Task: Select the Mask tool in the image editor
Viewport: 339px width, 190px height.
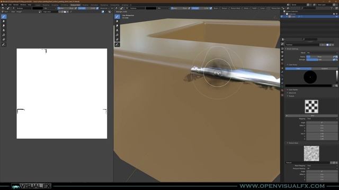Action: (4, 40)
